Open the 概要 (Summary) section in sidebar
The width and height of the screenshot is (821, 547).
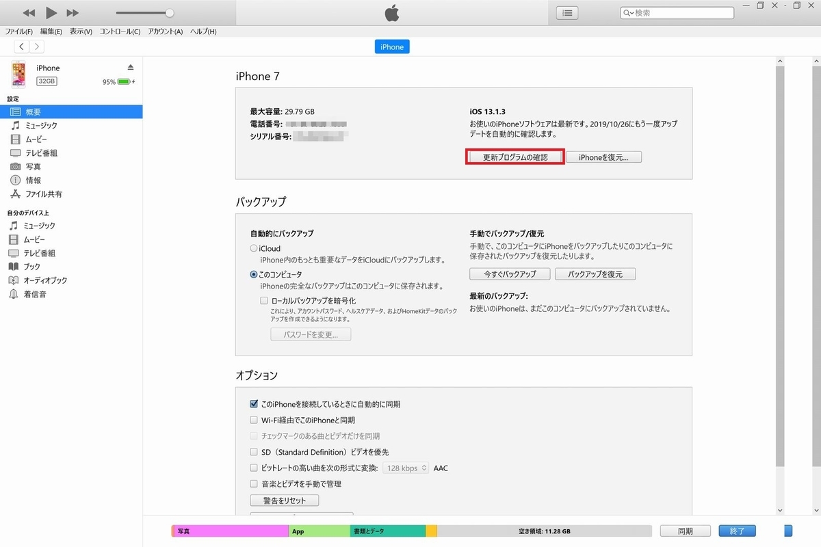[34, 111]
